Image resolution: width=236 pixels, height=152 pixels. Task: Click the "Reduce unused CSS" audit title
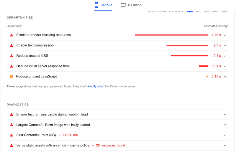click(x=32, y=56)
